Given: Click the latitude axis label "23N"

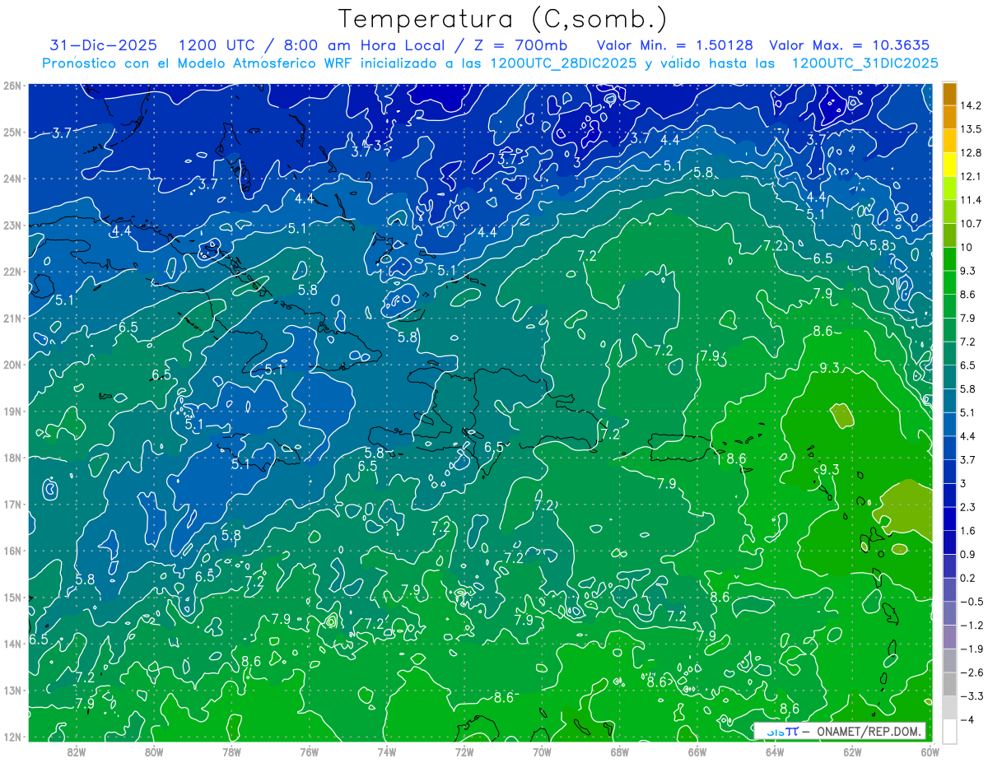Looking at the screenshot, I should [x=12, y=225].
